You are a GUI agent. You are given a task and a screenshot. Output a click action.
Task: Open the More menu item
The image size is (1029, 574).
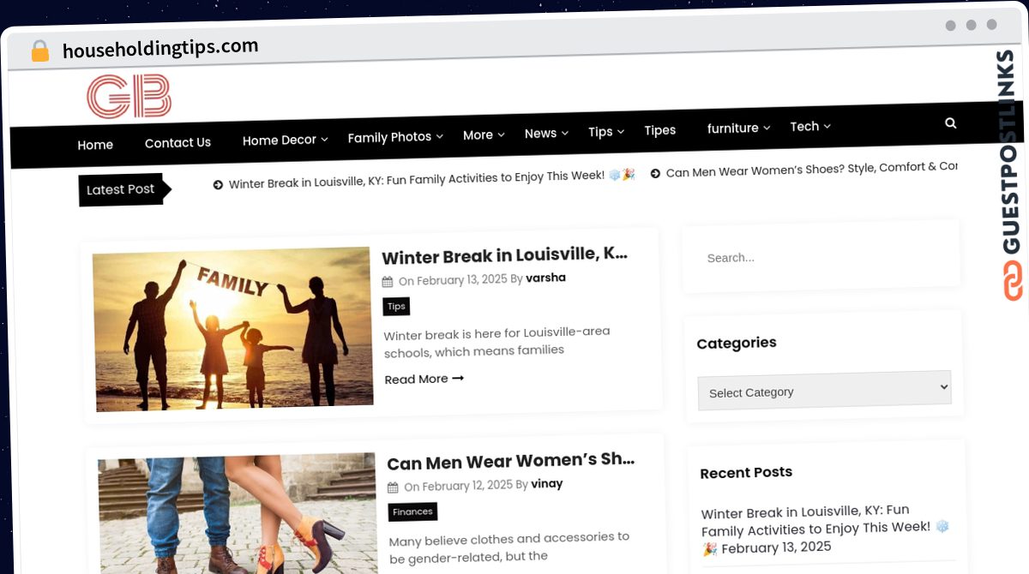click(x=478, y=135)
